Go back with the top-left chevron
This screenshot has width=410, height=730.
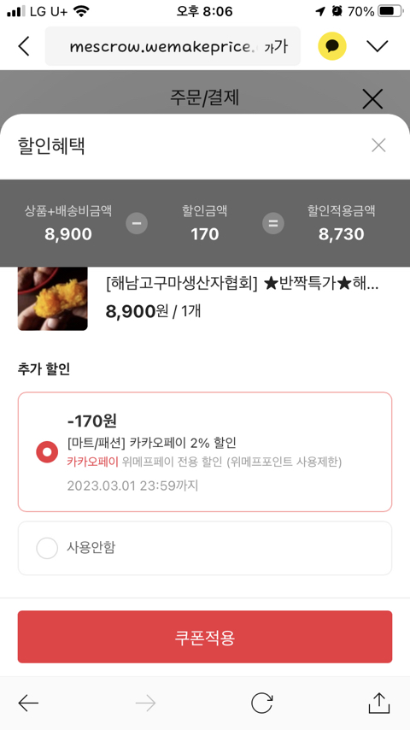(24, 46)
